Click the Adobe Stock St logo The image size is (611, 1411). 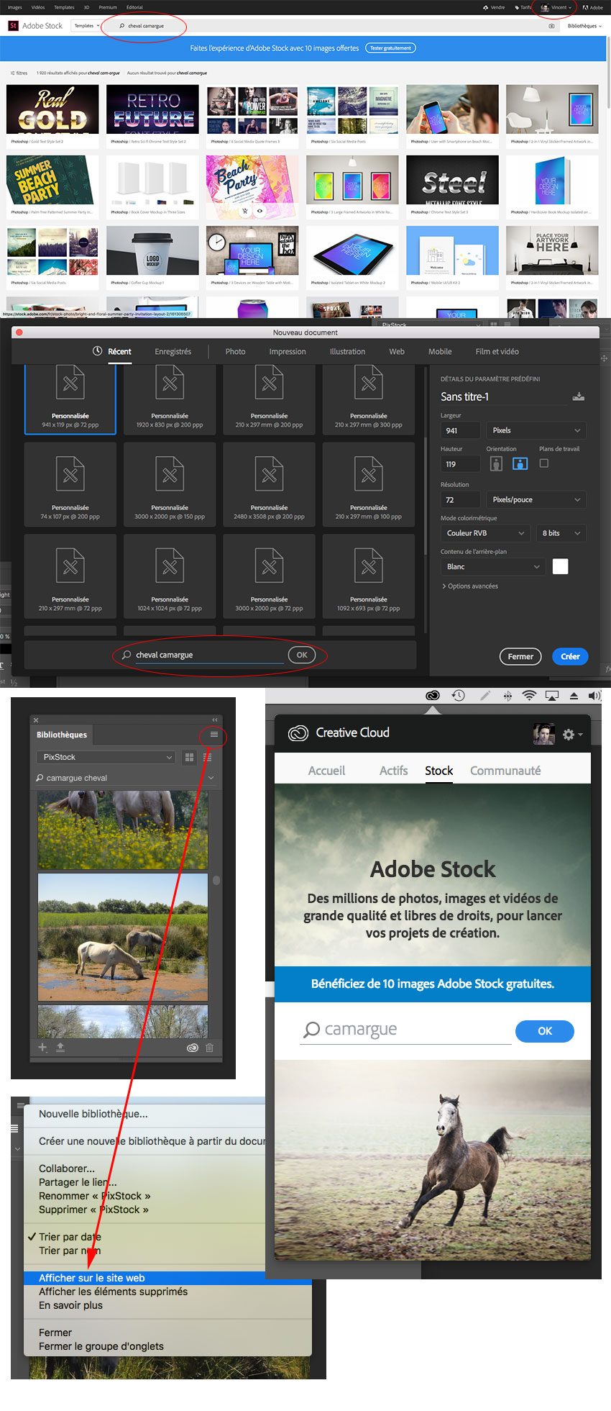tap(13, 26)
